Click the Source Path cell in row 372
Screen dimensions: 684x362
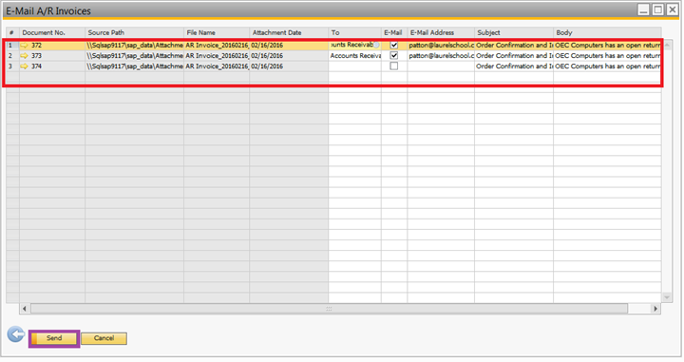point(134,46)
